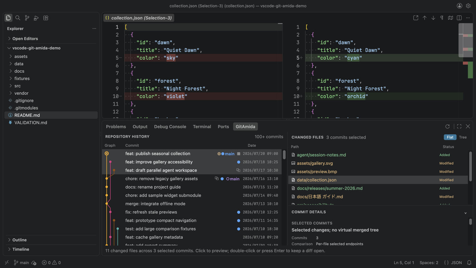
Task: Switch to the Ports panel tab
Action: click(x=223, y=126)
